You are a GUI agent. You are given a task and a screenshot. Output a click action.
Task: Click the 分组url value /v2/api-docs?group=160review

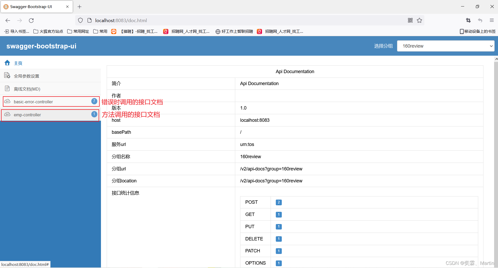271,169
